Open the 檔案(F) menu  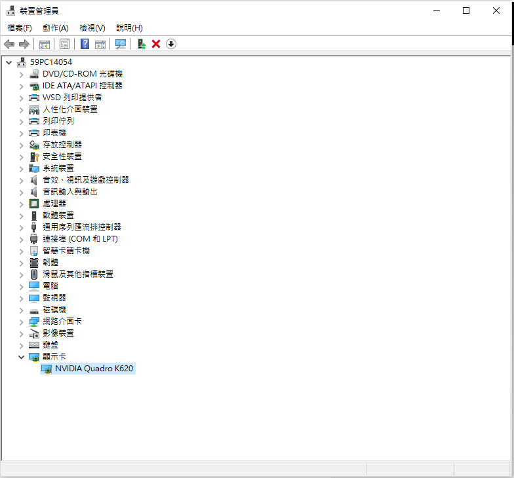[20, 28]
